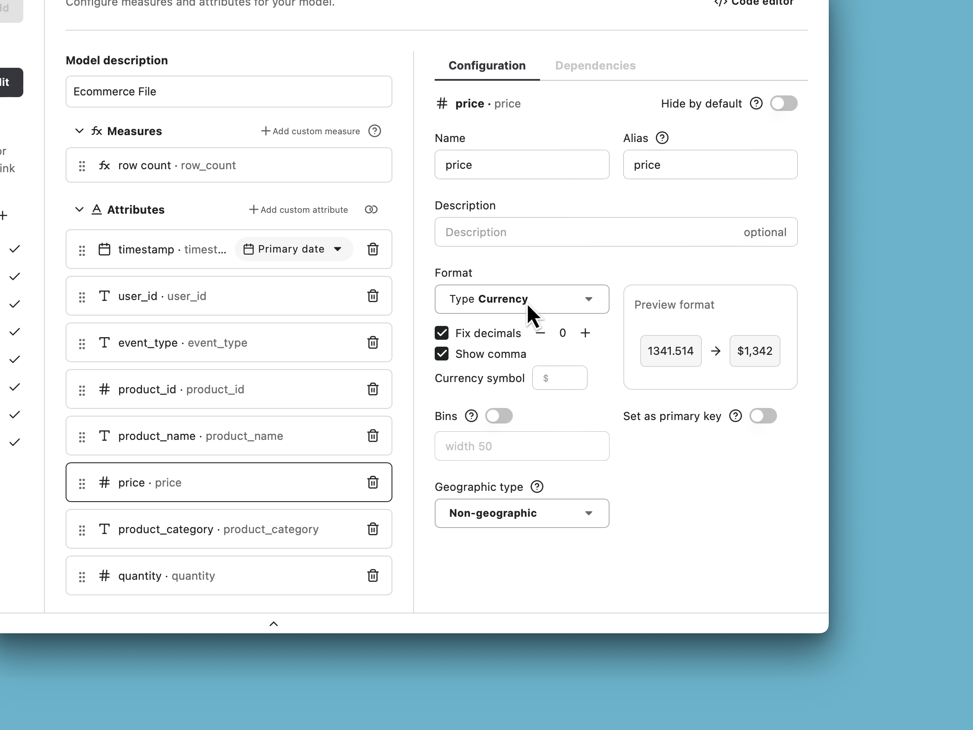Click Currency symbol input field
This screenshot has height=730, width=973.
pyautogui.click(x=559, y=378)
